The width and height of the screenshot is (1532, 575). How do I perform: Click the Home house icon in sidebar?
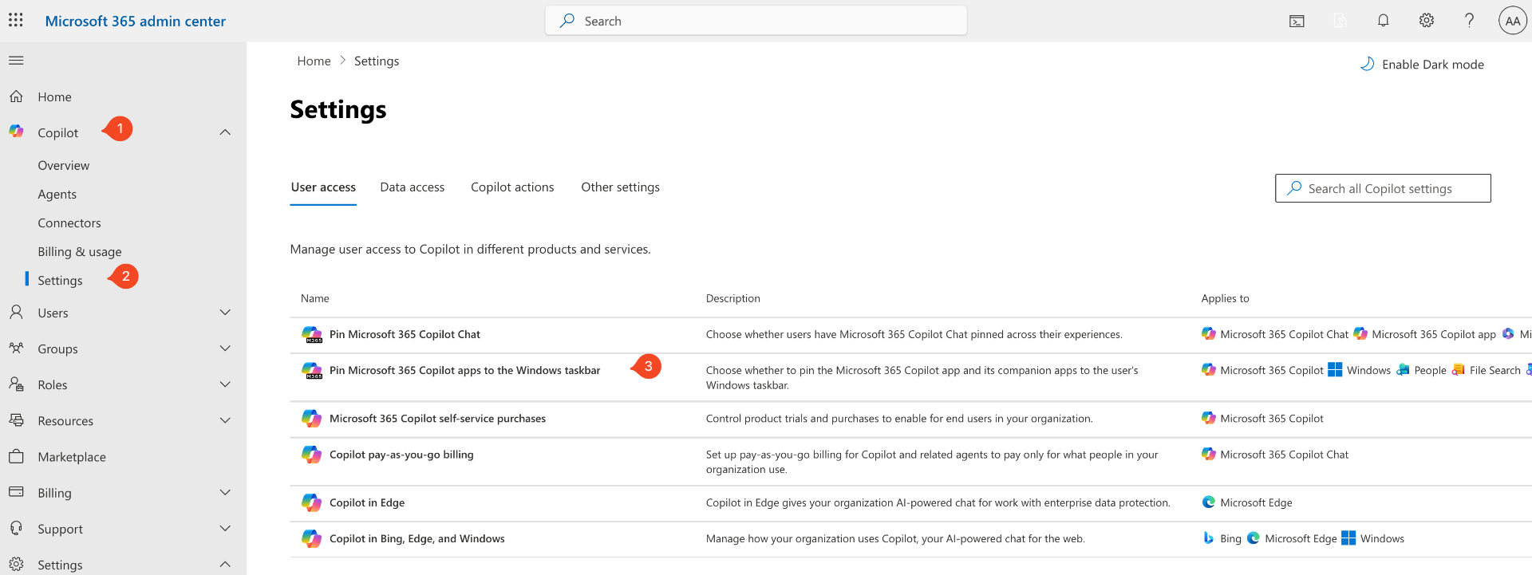[17, 96]
